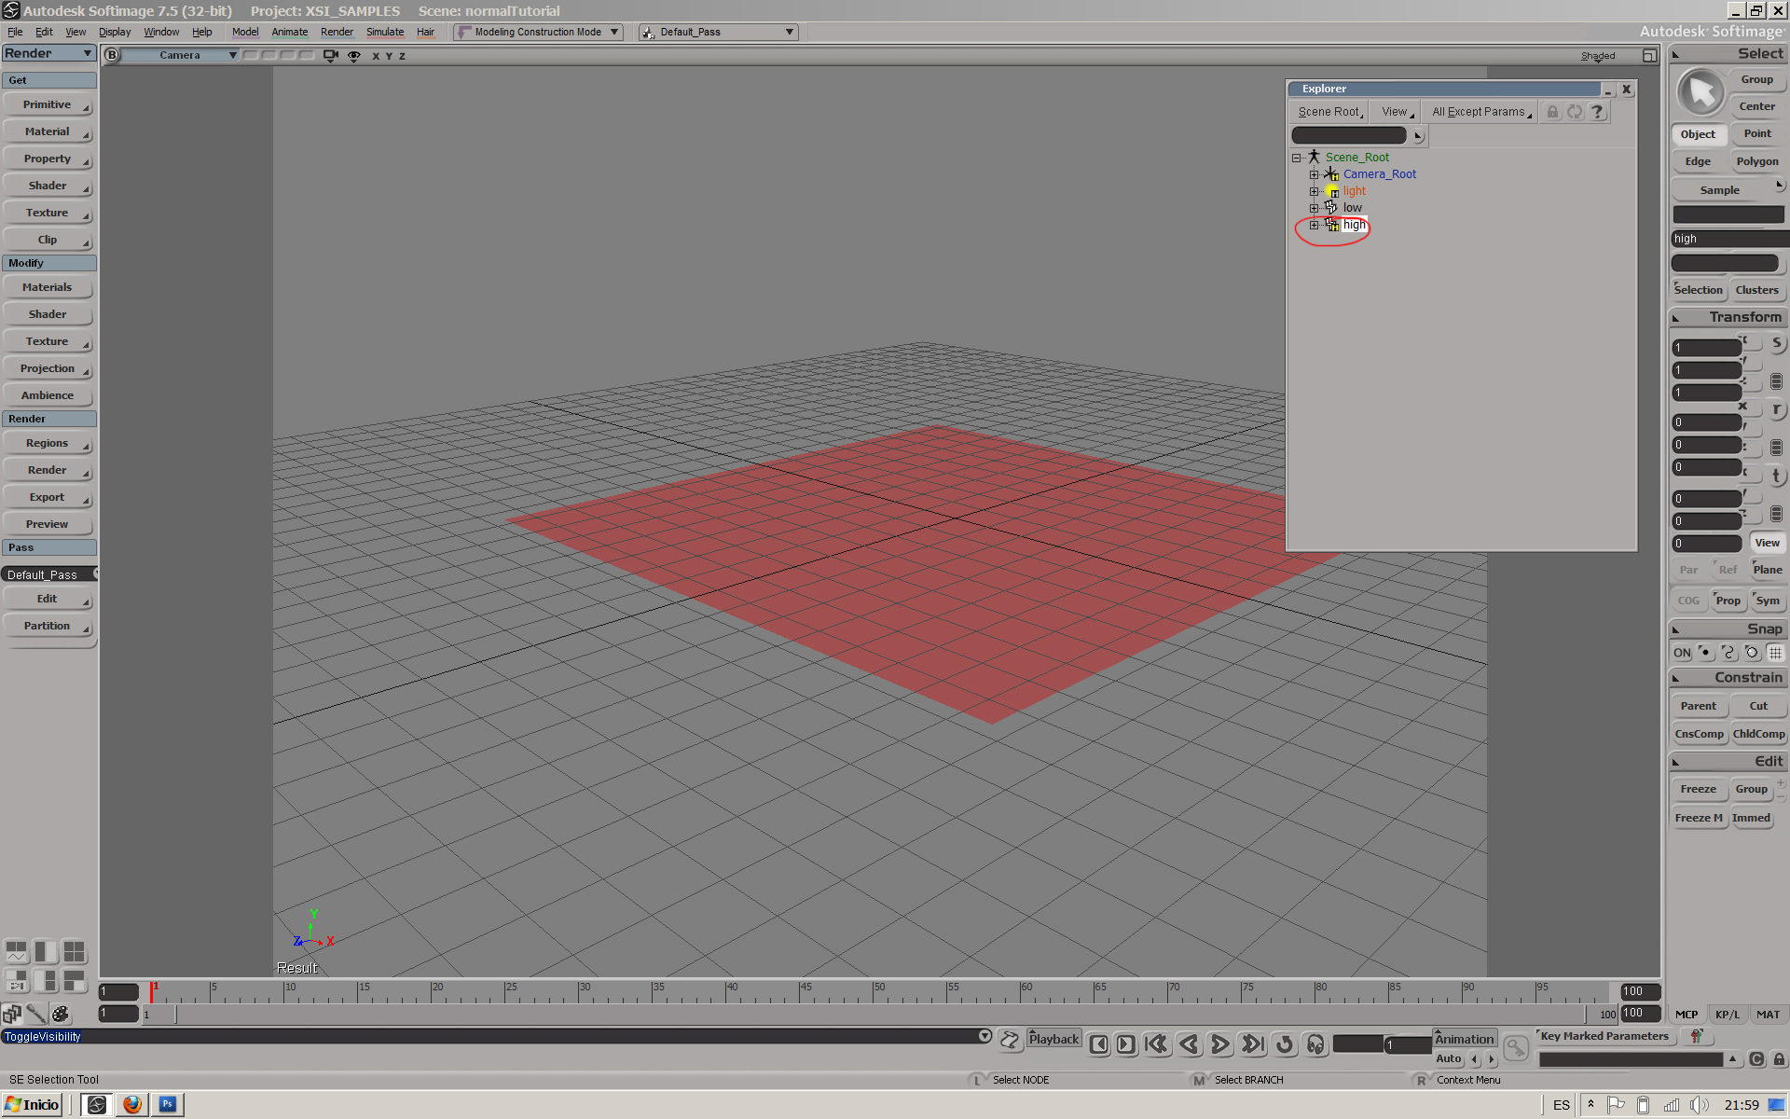This screenshot has width=1790, height=1119.
Task: Expand the light tree node
Action: pos(1314,191)
